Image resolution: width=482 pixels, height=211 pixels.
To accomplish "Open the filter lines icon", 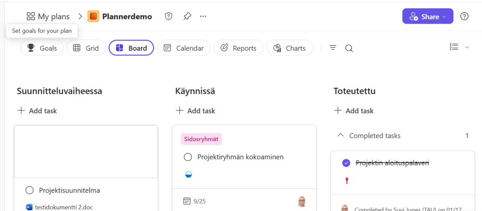I will coord(333,48).
